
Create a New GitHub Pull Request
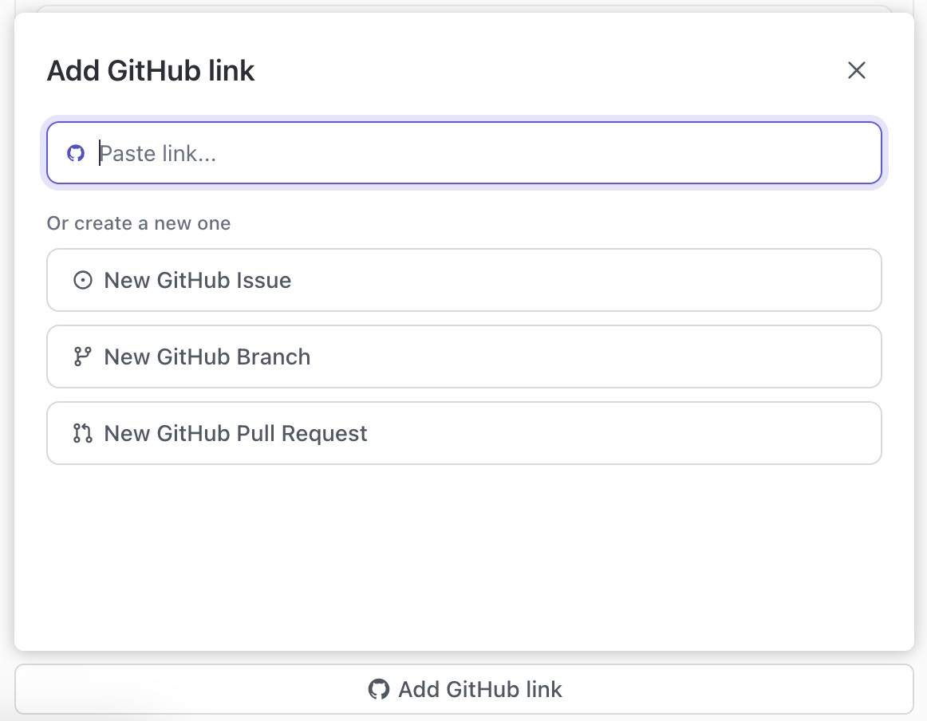click(463, 433)
